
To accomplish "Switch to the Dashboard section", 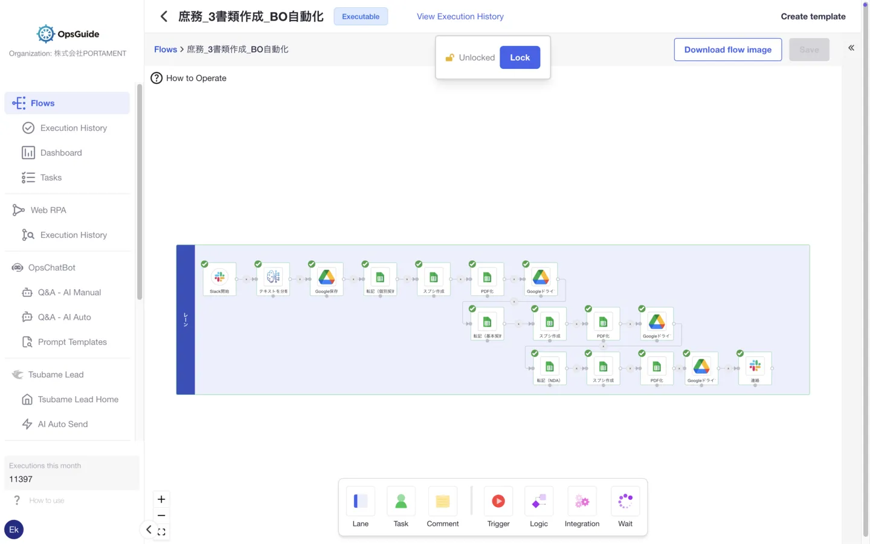I will coord(60,152).
